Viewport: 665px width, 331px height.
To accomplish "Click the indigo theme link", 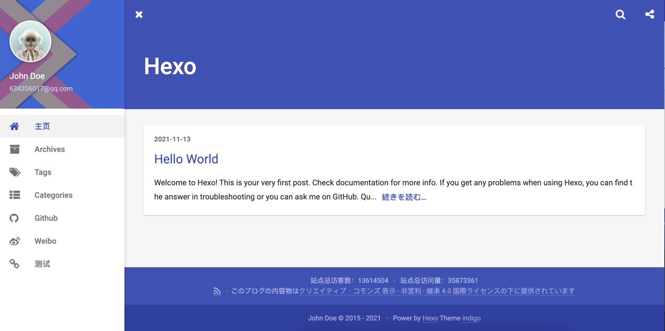I will point(471,318).
